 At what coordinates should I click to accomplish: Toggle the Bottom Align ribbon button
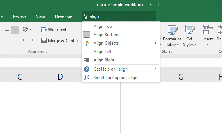tap(15, 29)
